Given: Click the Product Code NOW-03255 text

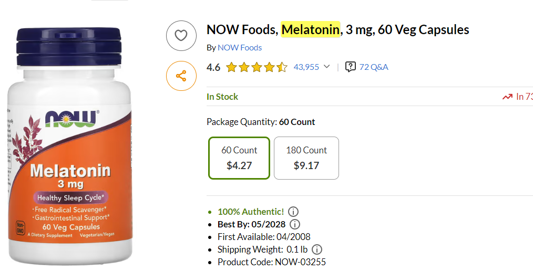Looking at the screenshot, I should (272, 262).
